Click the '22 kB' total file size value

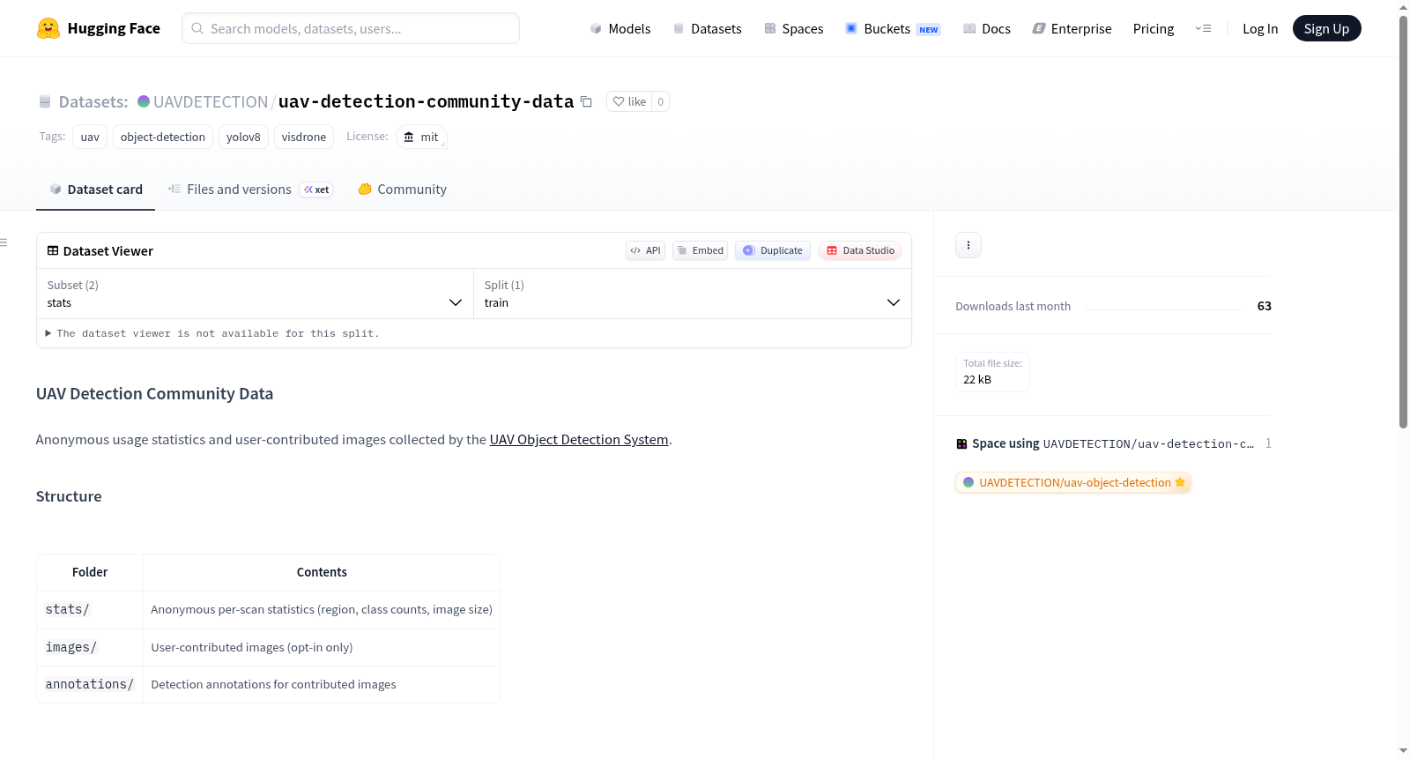pos(977,379)
